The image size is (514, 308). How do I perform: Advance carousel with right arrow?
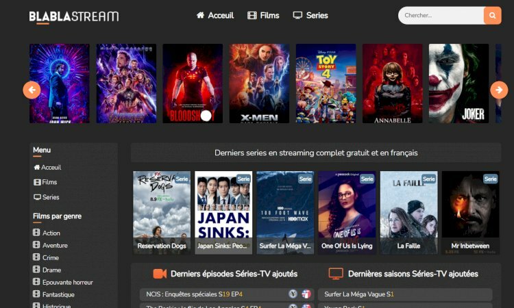[x=499, y=90]
